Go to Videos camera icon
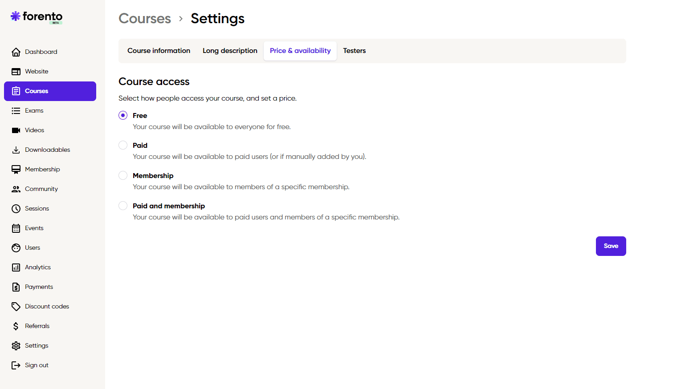Image resolution: width=685 pixels, height=389 pixels. 16,130
